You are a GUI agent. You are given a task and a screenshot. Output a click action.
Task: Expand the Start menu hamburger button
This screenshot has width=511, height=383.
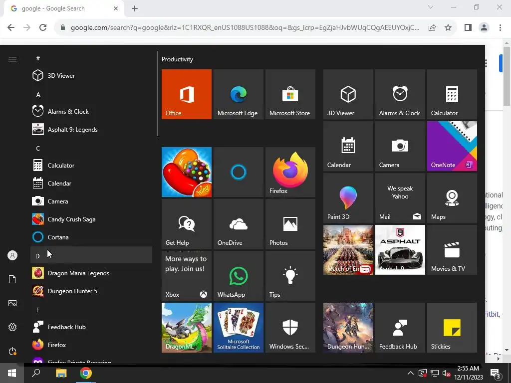[x=12, y=59]
